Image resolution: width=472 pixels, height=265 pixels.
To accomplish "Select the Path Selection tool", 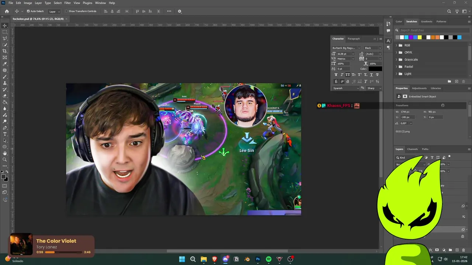I will pos(5,141).
